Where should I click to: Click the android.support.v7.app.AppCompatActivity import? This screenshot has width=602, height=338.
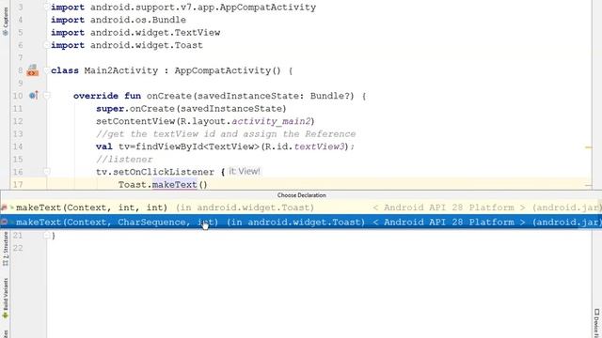pyautogui.click(x=203, y=8)
